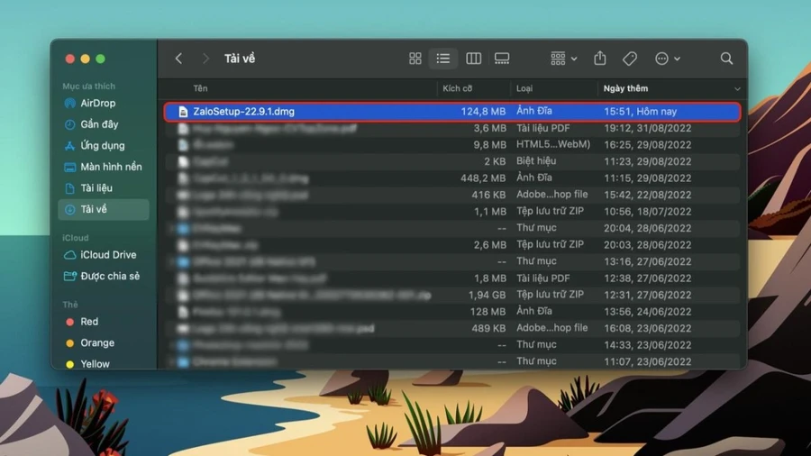Switch to icon grid view

415,59
